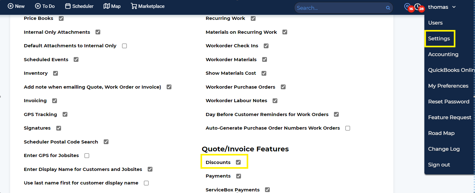Viewport: 475px width, 193px height.
Task: Uncheck the Inventory checkbox
Action: [55, 73]
